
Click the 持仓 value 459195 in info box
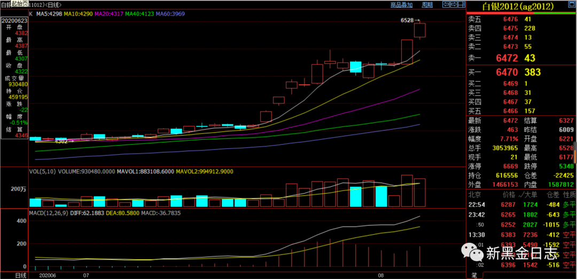(x=18, y=97)
